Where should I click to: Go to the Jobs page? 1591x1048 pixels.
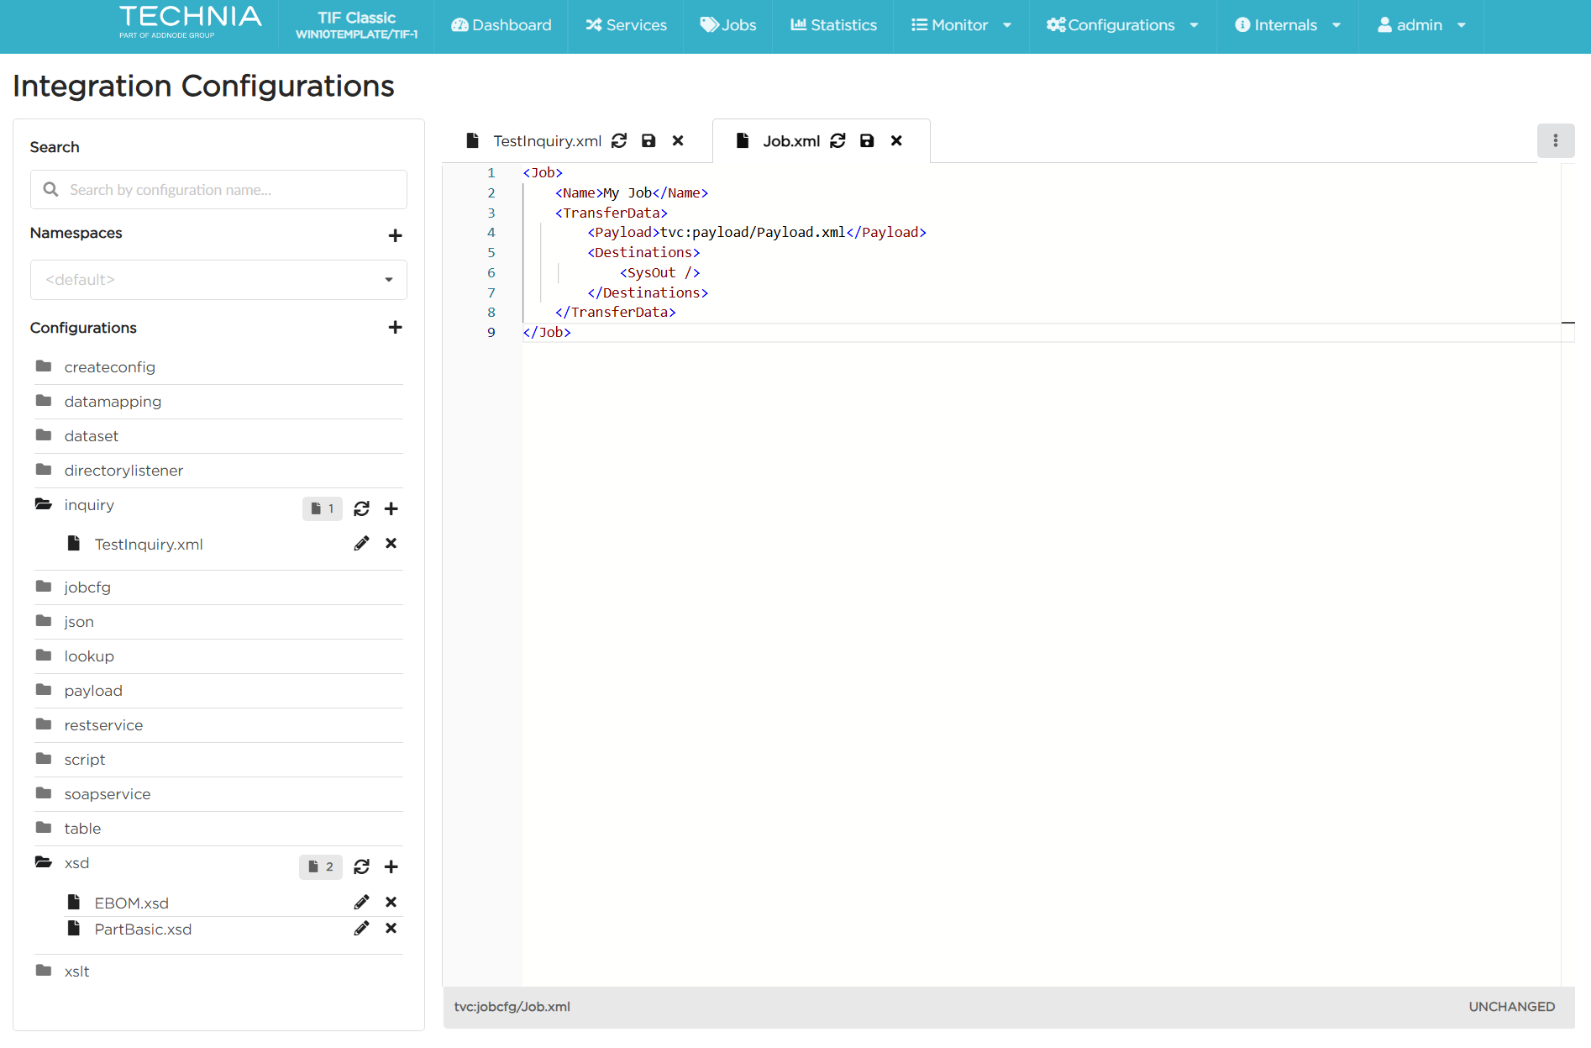[x=728, y=25]
